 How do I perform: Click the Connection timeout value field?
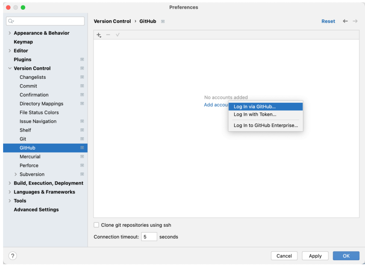(149, 237)
